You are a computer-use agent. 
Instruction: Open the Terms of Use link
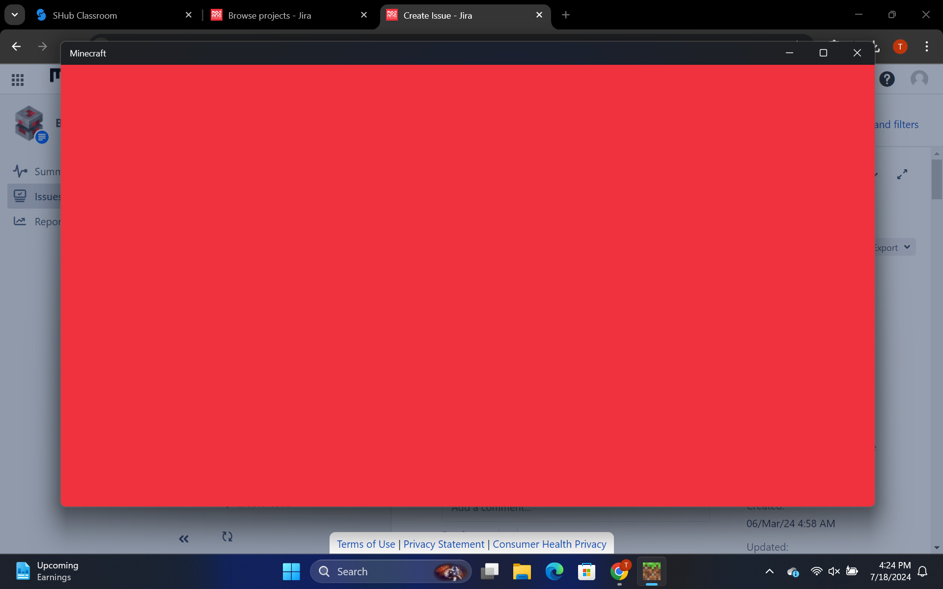click(x=366, y=544)
